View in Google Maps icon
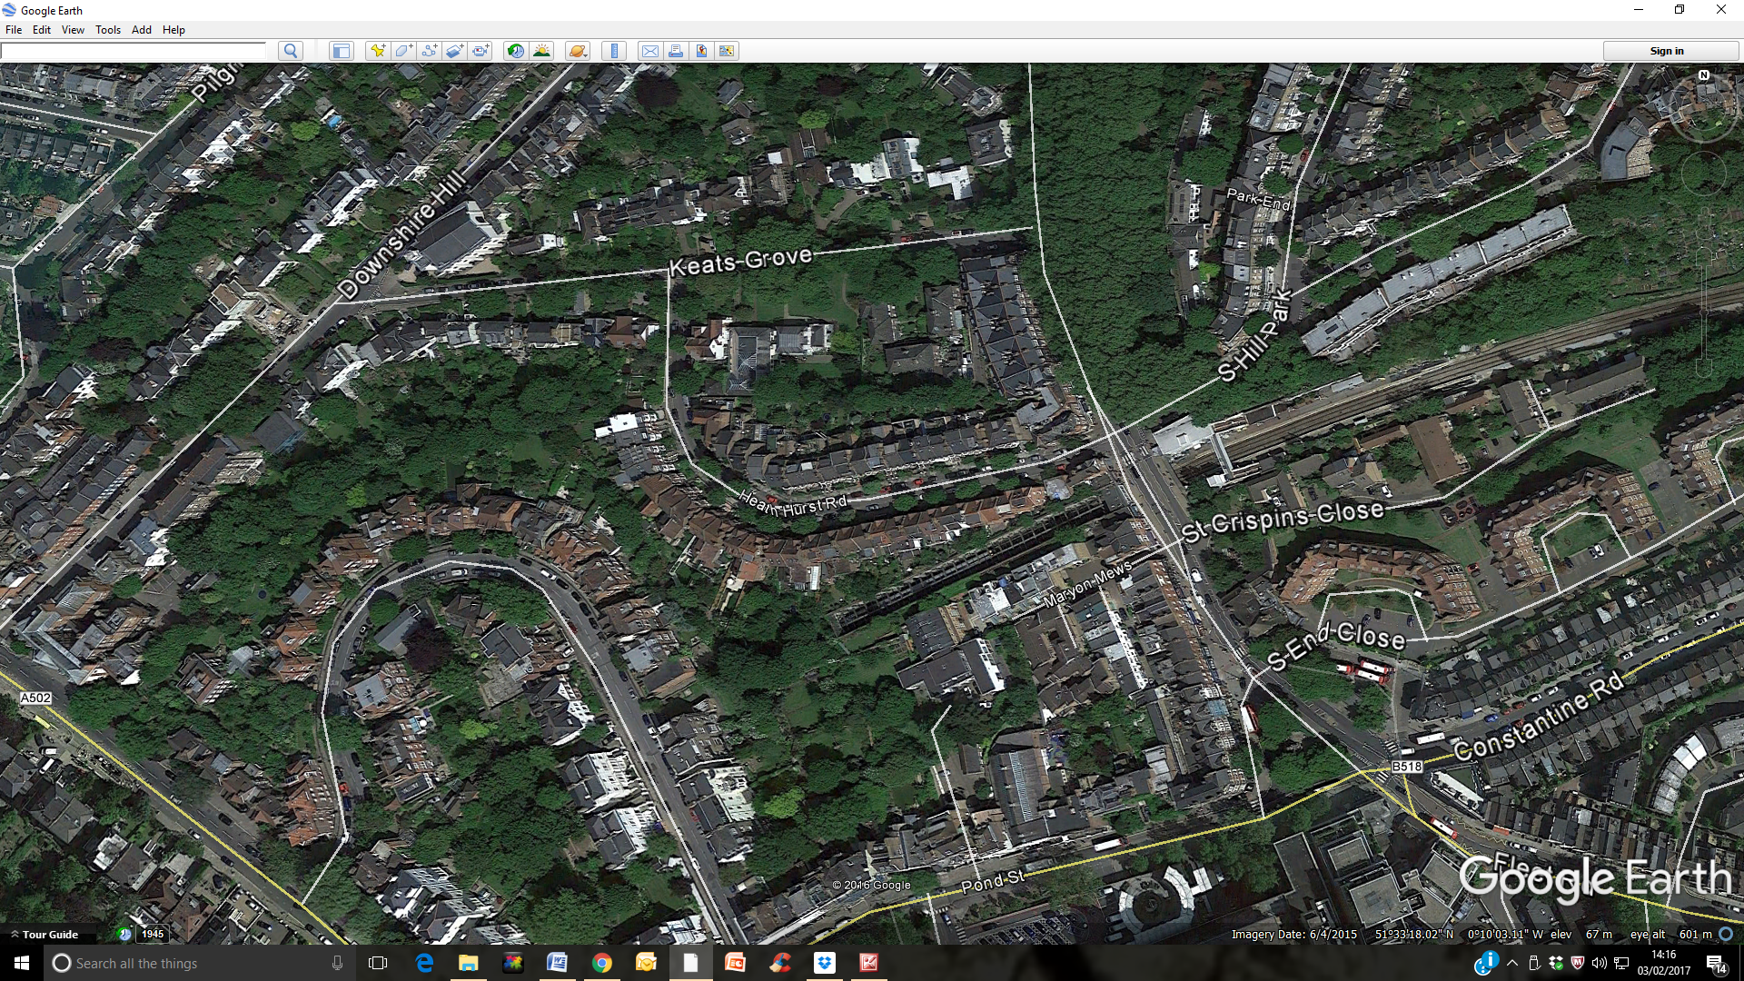Image resolution: width=1744 pixels, height=981 pixels. (727, 51)
